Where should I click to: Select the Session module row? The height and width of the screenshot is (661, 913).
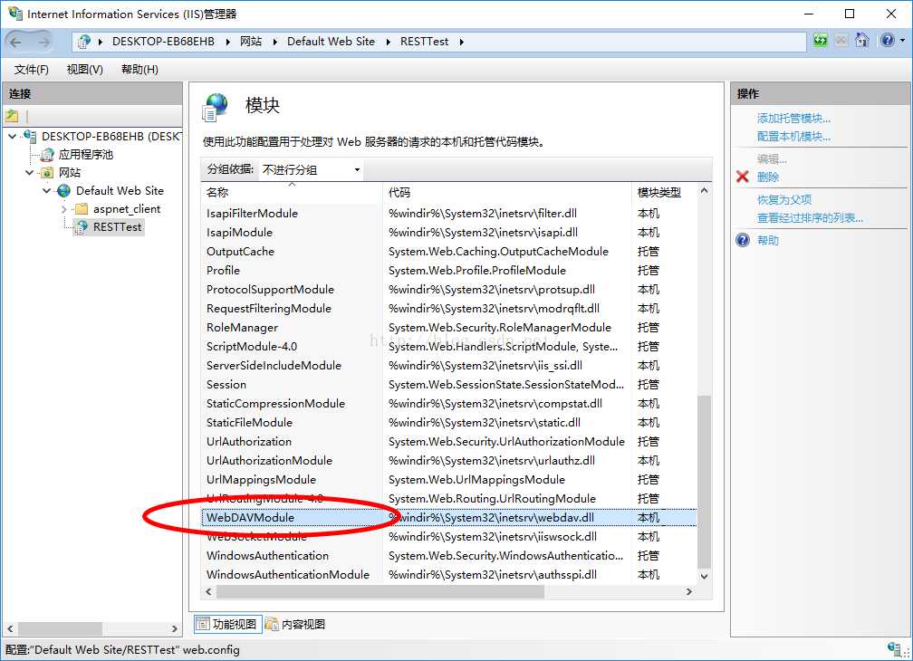(x=449, y=385)
